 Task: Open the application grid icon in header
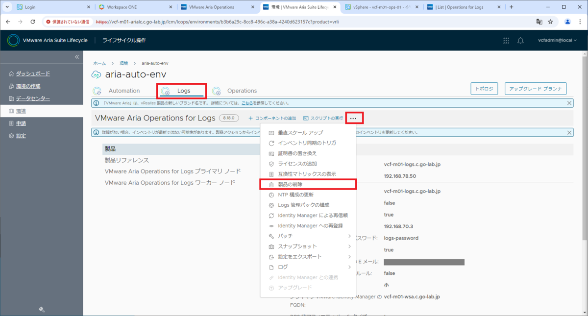tap(506, 40)
